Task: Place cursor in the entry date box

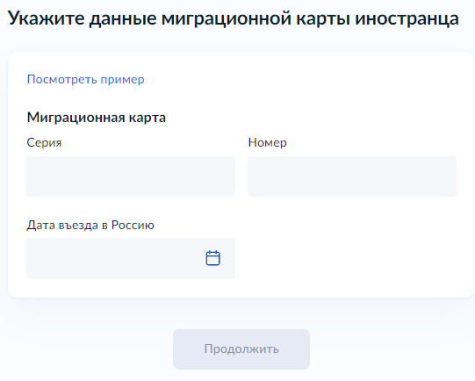Action: coord(115,258)
